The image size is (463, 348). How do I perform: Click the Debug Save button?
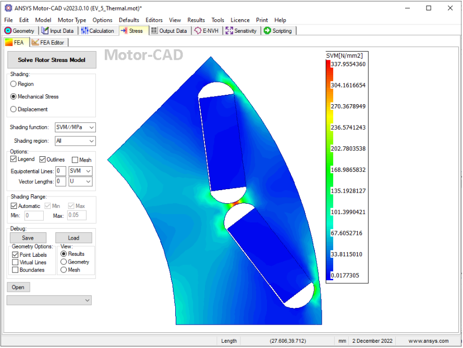[x=28, y=238]
